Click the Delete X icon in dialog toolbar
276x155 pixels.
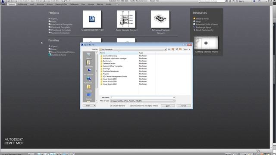click(177, 50)
